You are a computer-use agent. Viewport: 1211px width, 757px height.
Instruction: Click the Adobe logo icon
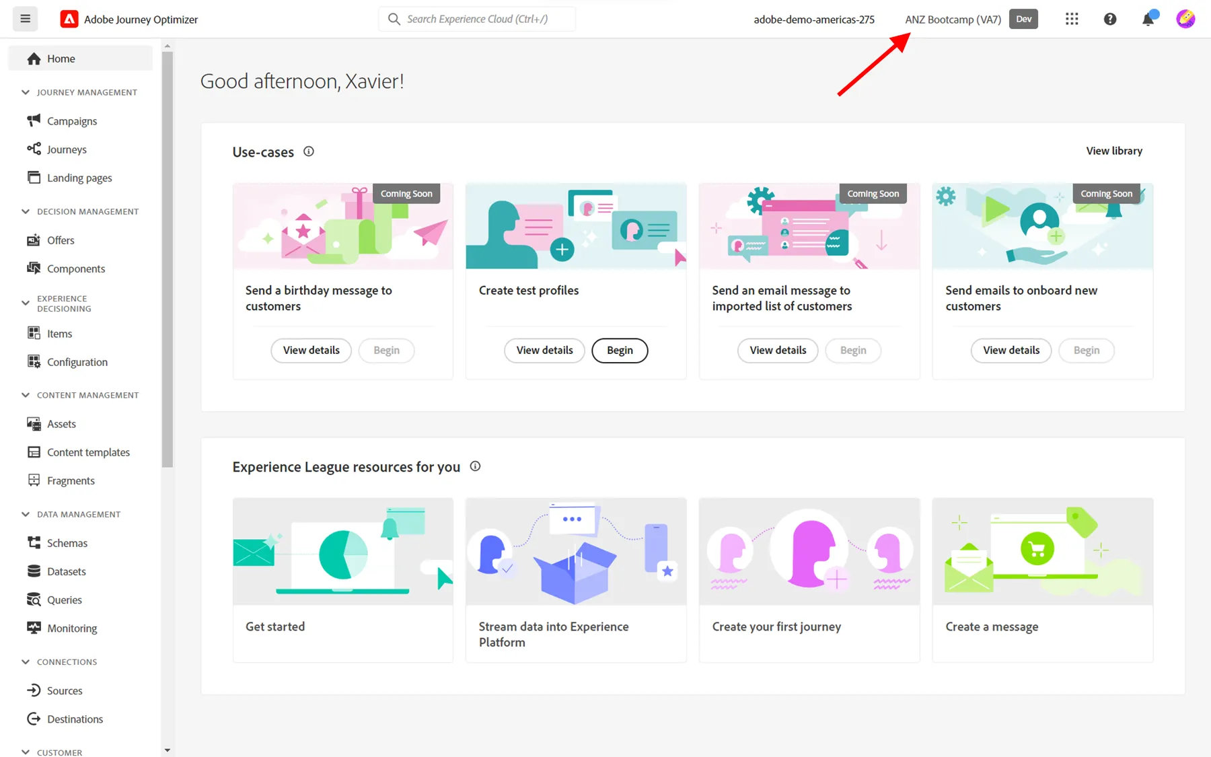69,19
